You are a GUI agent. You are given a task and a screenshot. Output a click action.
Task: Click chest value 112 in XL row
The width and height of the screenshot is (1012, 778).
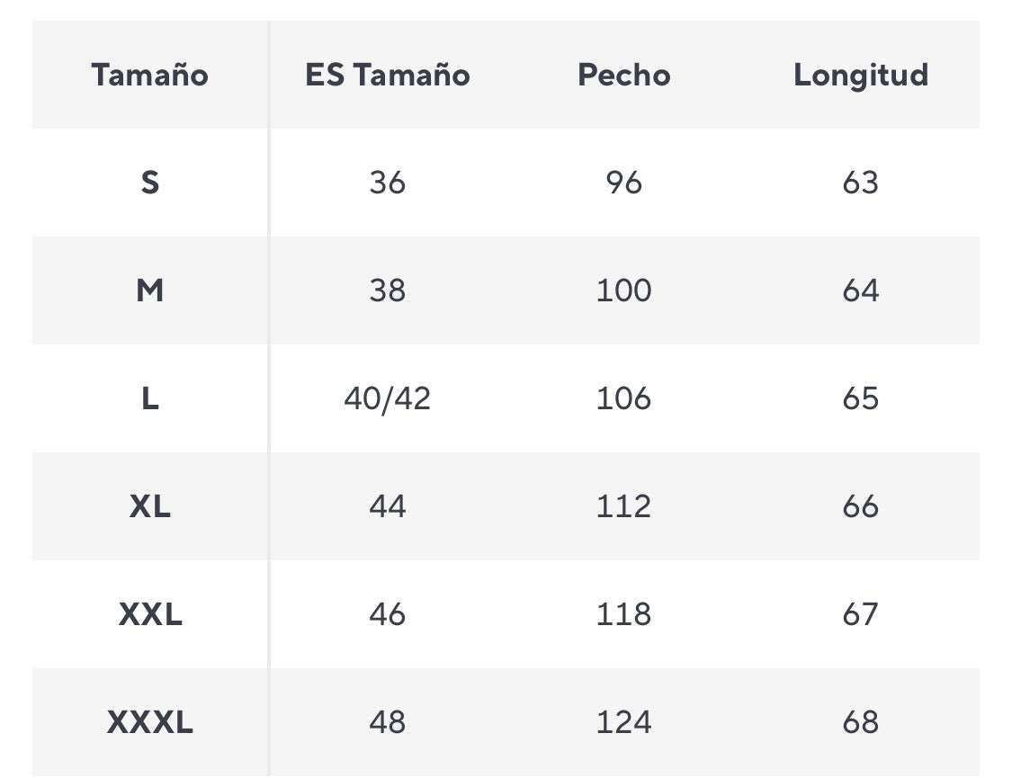[623, 506]
